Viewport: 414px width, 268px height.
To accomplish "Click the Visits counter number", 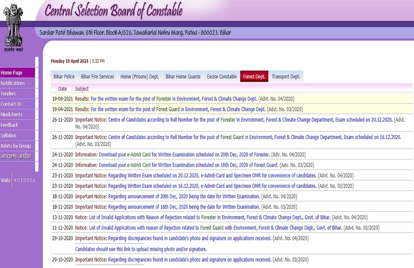I will click(24, 180).
